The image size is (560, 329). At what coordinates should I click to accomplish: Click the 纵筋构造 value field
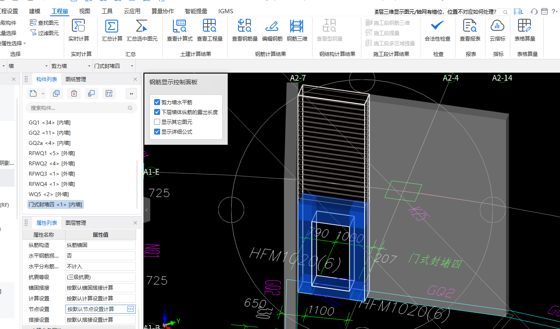[101, 245]
